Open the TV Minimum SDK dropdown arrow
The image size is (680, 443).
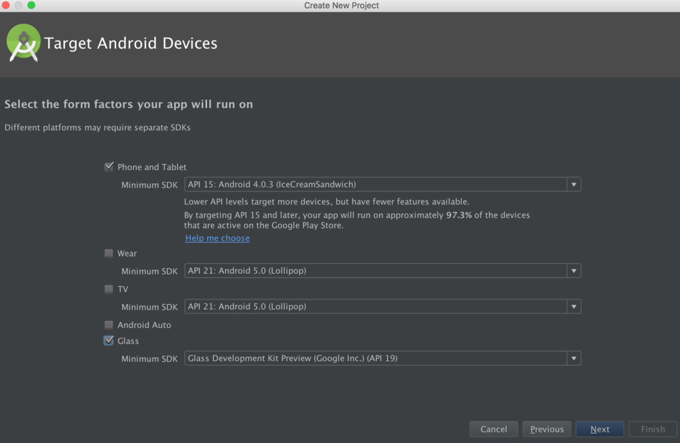tap(574, 307)
